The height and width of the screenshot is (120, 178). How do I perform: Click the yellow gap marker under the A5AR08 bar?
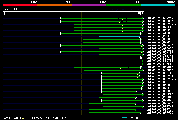click(x=122, y=31)
